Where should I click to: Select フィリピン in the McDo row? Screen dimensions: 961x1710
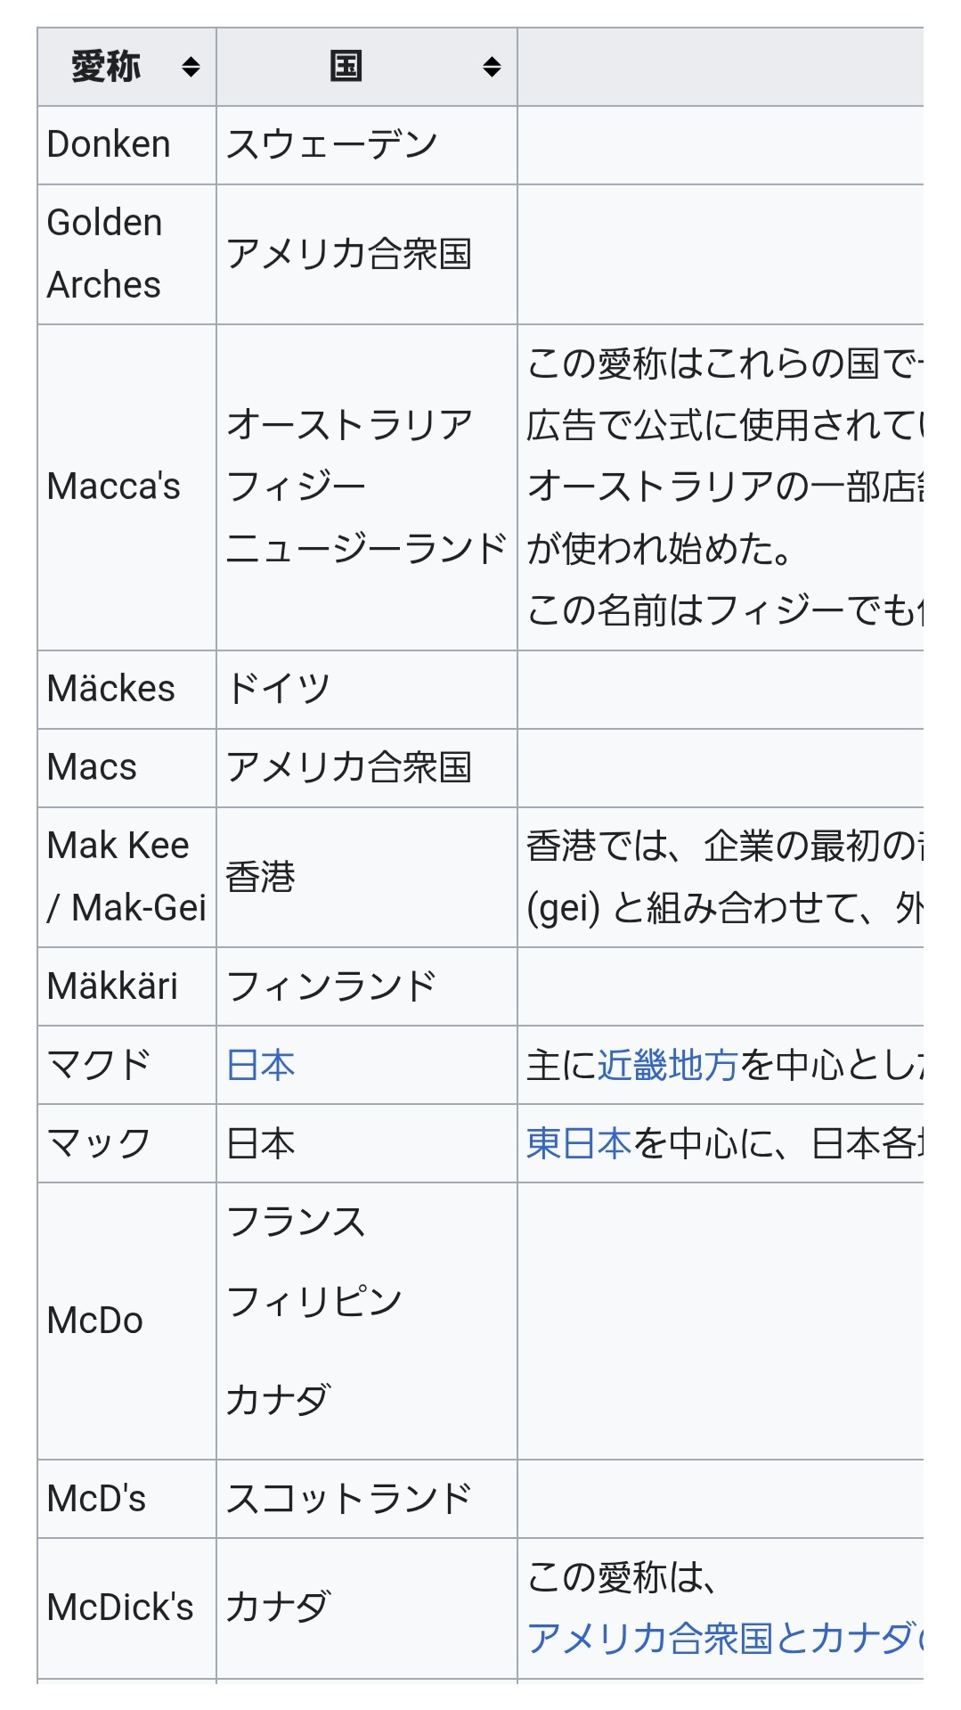(314, 1302)
